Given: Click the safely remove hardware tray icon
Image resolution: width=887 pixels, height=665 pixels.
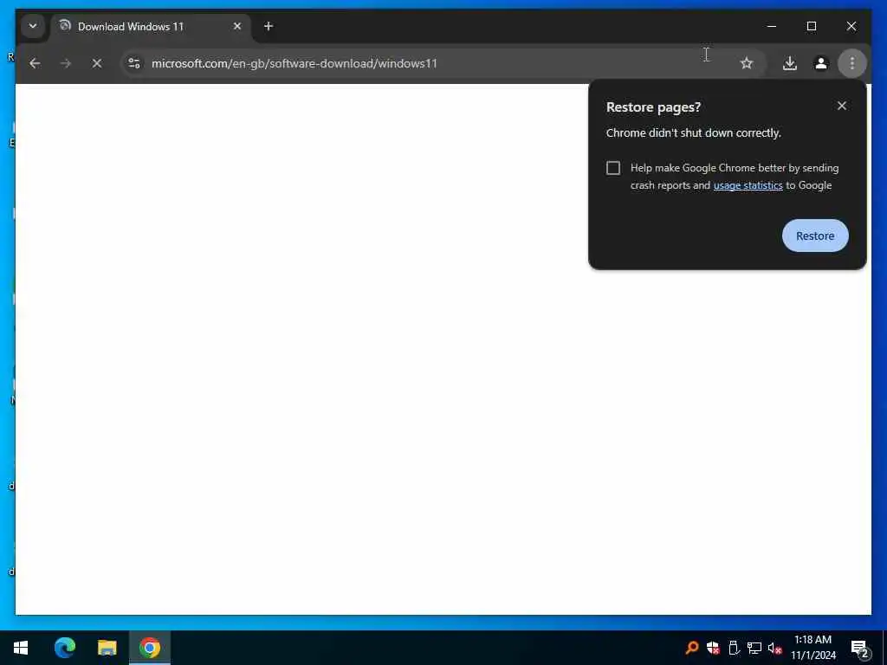Looking at the screenshot, I should 734,648.
